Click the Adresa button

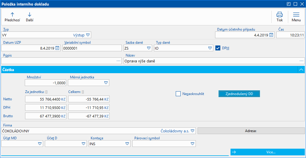(251, 131)
